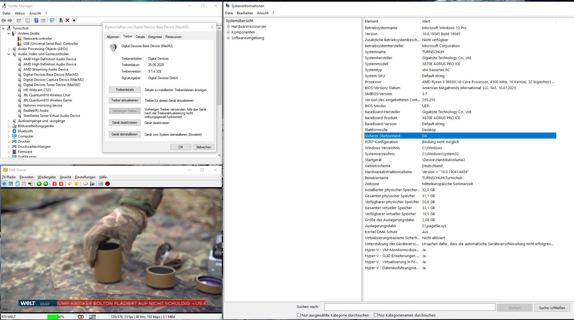Click the Suche schließen button

(552, 308)
